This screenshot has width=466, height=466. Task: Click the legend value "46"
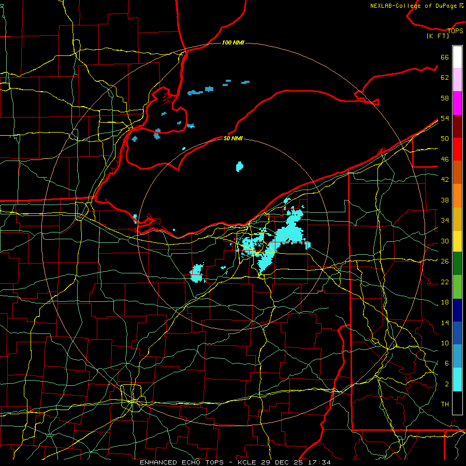click(445, 159)
